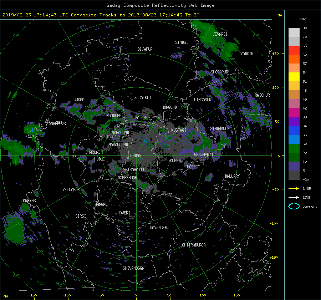
Task: Click the BALLARY city label
Action: click(x=232, y=176)
